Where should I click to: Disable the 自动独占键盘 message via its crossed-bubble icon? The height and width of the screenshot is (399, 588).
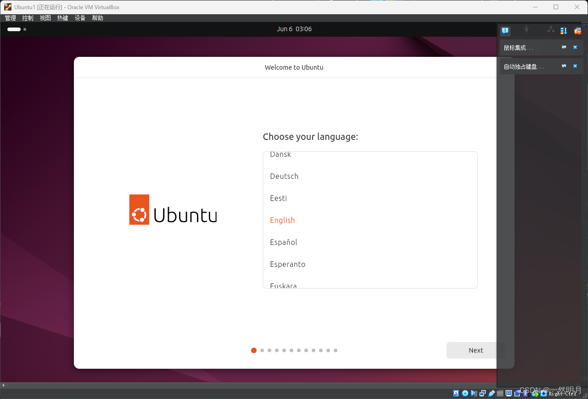(564, 66)
